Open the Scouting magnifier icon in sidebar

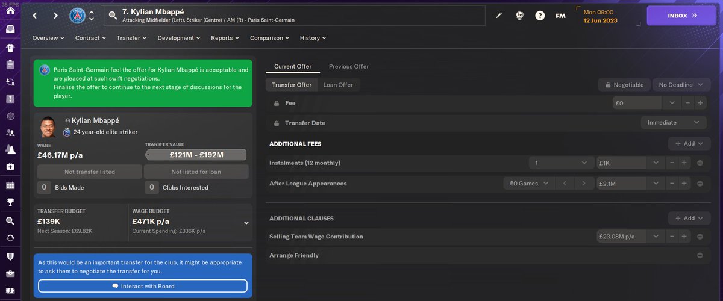coord(10,221)
